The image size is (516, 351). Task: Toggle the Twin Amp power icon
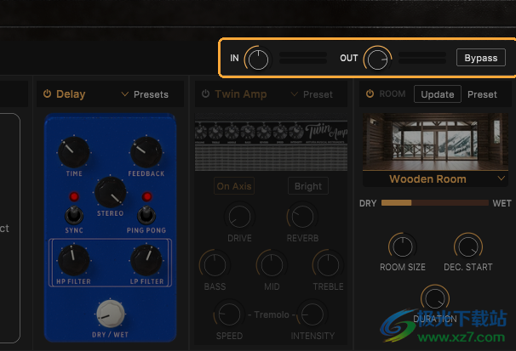206,93
